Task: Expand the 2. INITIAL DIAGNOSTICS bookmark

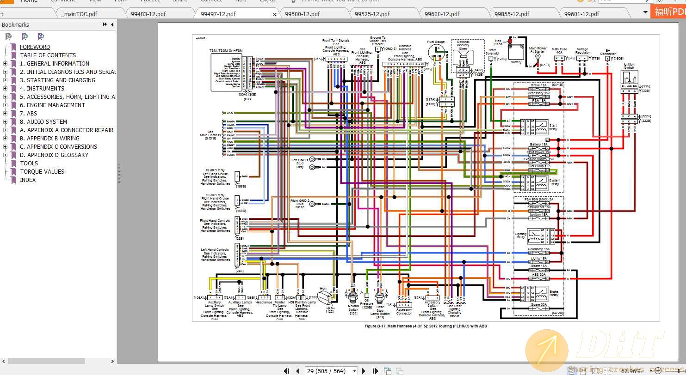Action: [5, 72]
